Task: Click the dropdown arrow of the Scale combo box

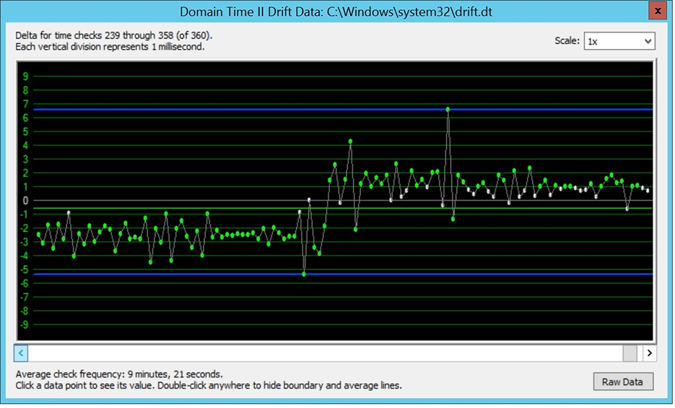Action: 648,41
